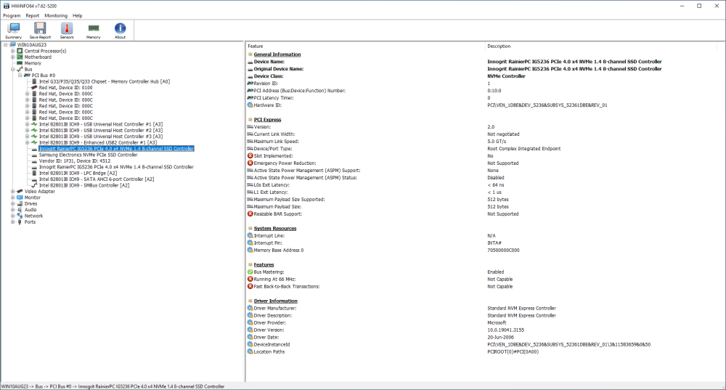Click the Feature column header
726x390 pixels.
pos(365,46)
